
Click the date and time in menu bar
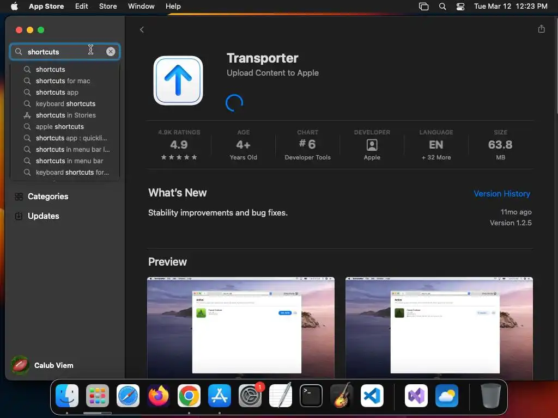[510, 6]
